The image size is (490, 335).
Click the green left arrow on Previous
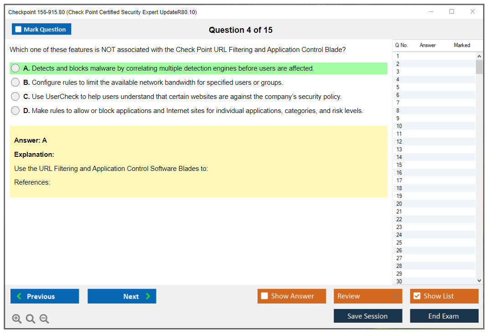[x=19, y=296]
